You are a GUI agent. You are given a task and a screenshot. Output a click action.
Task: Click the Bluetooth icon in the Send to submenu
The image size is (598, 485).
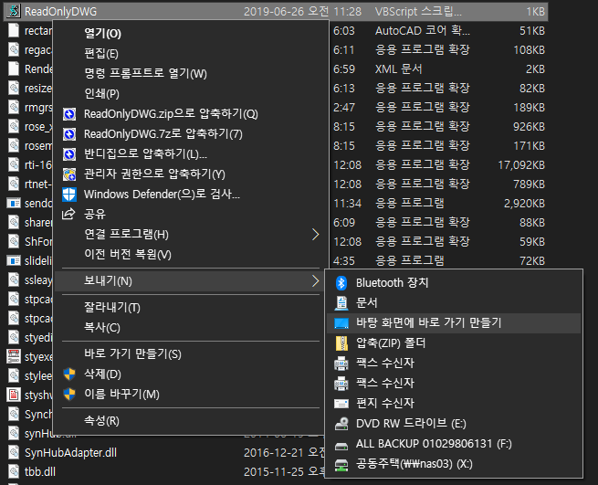pyautogui.click(x=341, y=283)
